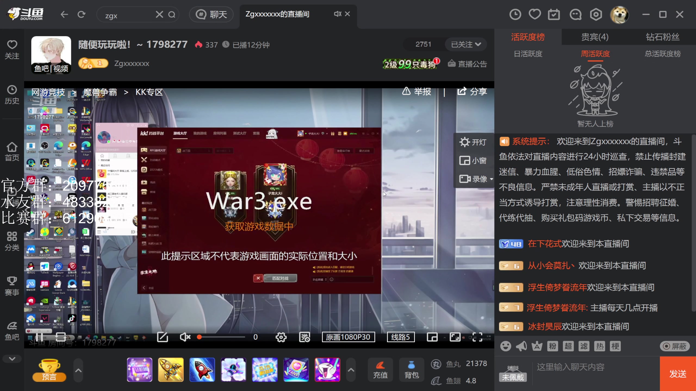Select the red rocket gift
This screenshot has height=391, width=696.
pyautogui.click(x=202, y=370)
